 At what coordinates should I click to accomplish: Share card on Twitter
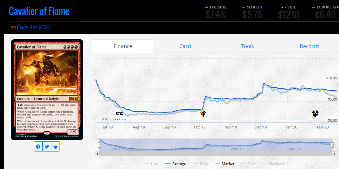pyautogui.click(x=47, y=147)
